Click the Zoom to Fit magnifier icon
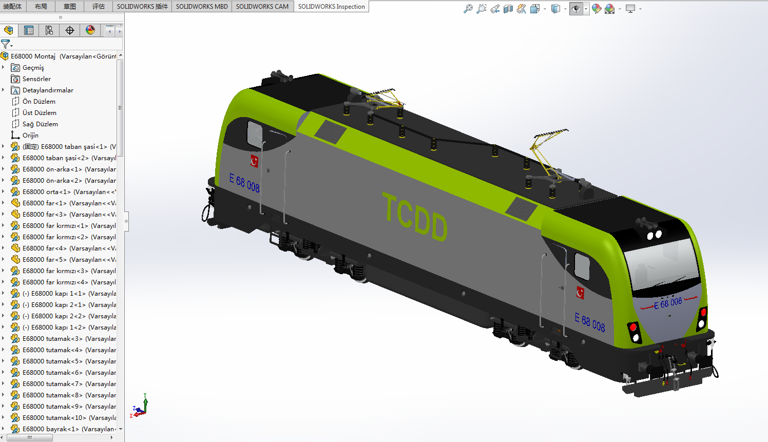Viewport: 768px width, 442px height. [x=468, y=9]
